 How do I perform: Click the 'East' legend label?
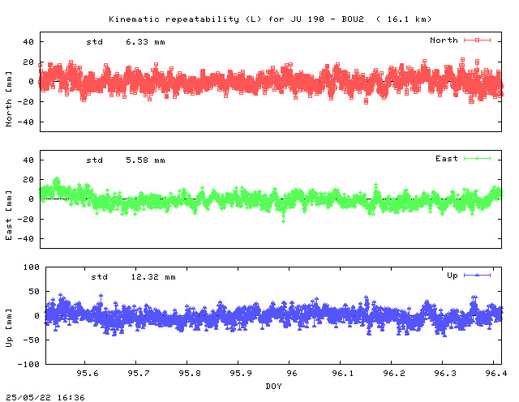click(447, 159)
